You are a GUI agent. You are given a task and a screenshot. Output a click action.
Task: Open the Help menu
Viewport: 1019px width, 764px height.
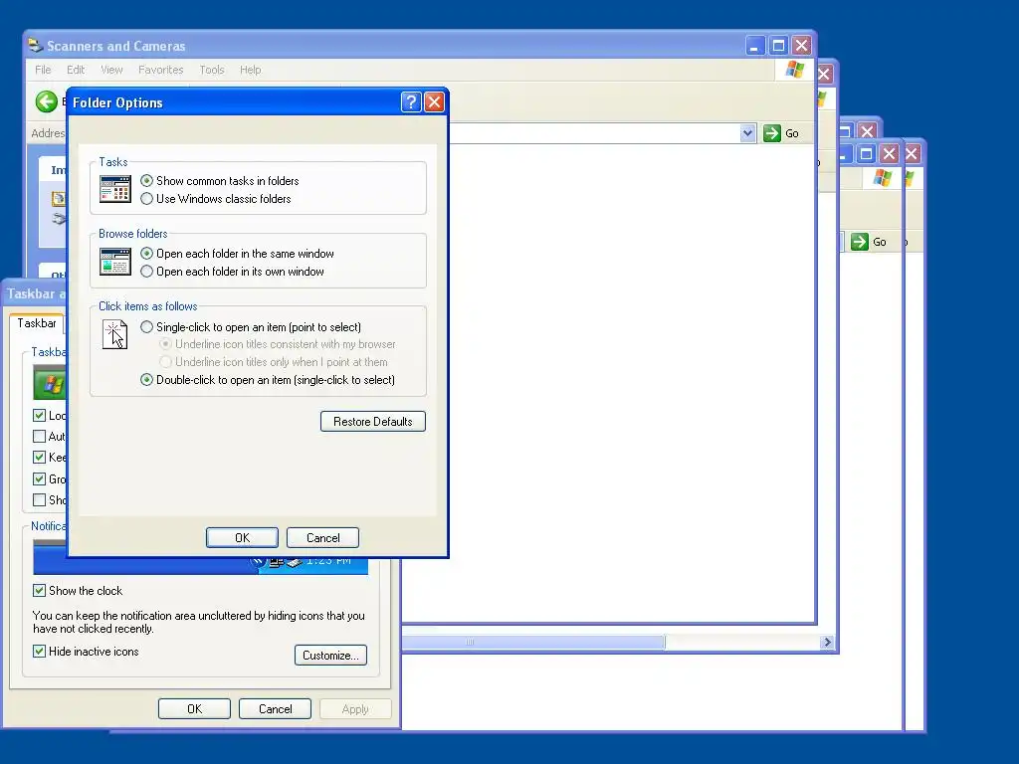tap(250, 70)
